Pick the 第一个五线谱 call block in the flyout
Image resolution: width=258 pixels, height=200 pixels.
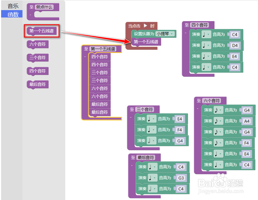(41, 31)
